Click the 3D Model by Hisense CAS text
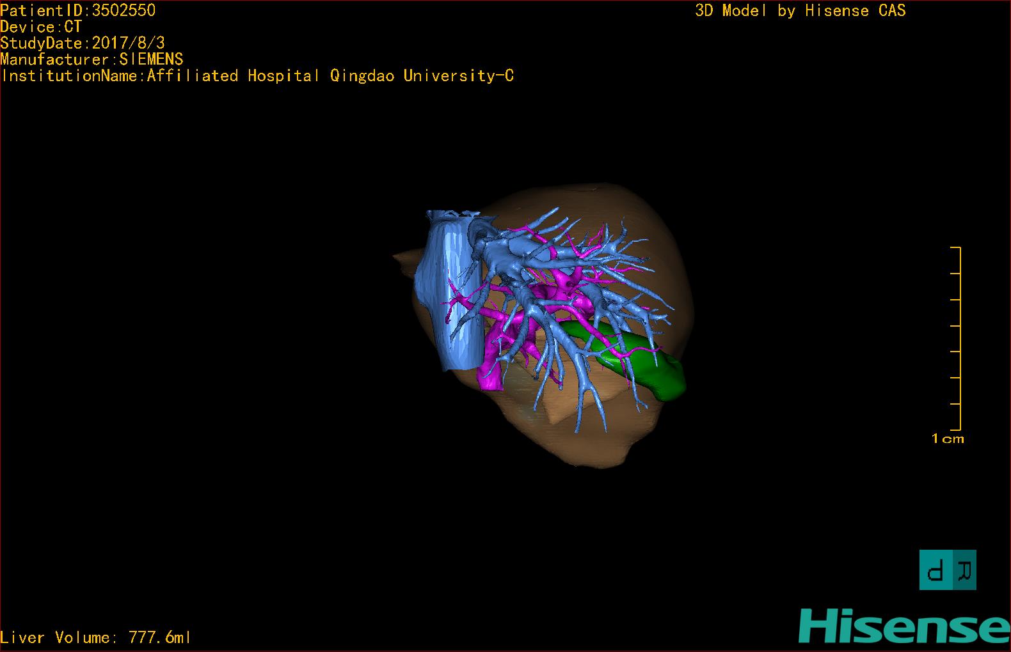1011x652 pixels. pos(800,10)
